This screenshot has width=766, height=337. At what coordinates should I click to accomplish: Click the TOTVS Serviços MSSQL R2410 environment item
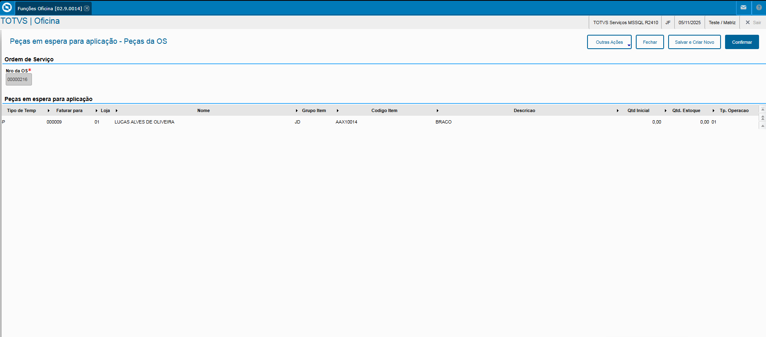tap(626, 22)
